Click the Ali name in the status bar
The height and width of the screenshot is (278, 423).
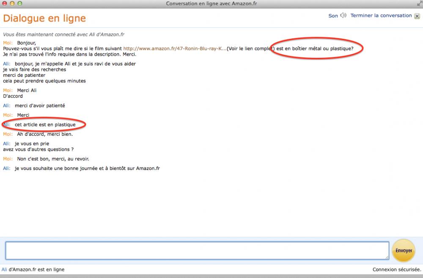click(x=4, y=270)
